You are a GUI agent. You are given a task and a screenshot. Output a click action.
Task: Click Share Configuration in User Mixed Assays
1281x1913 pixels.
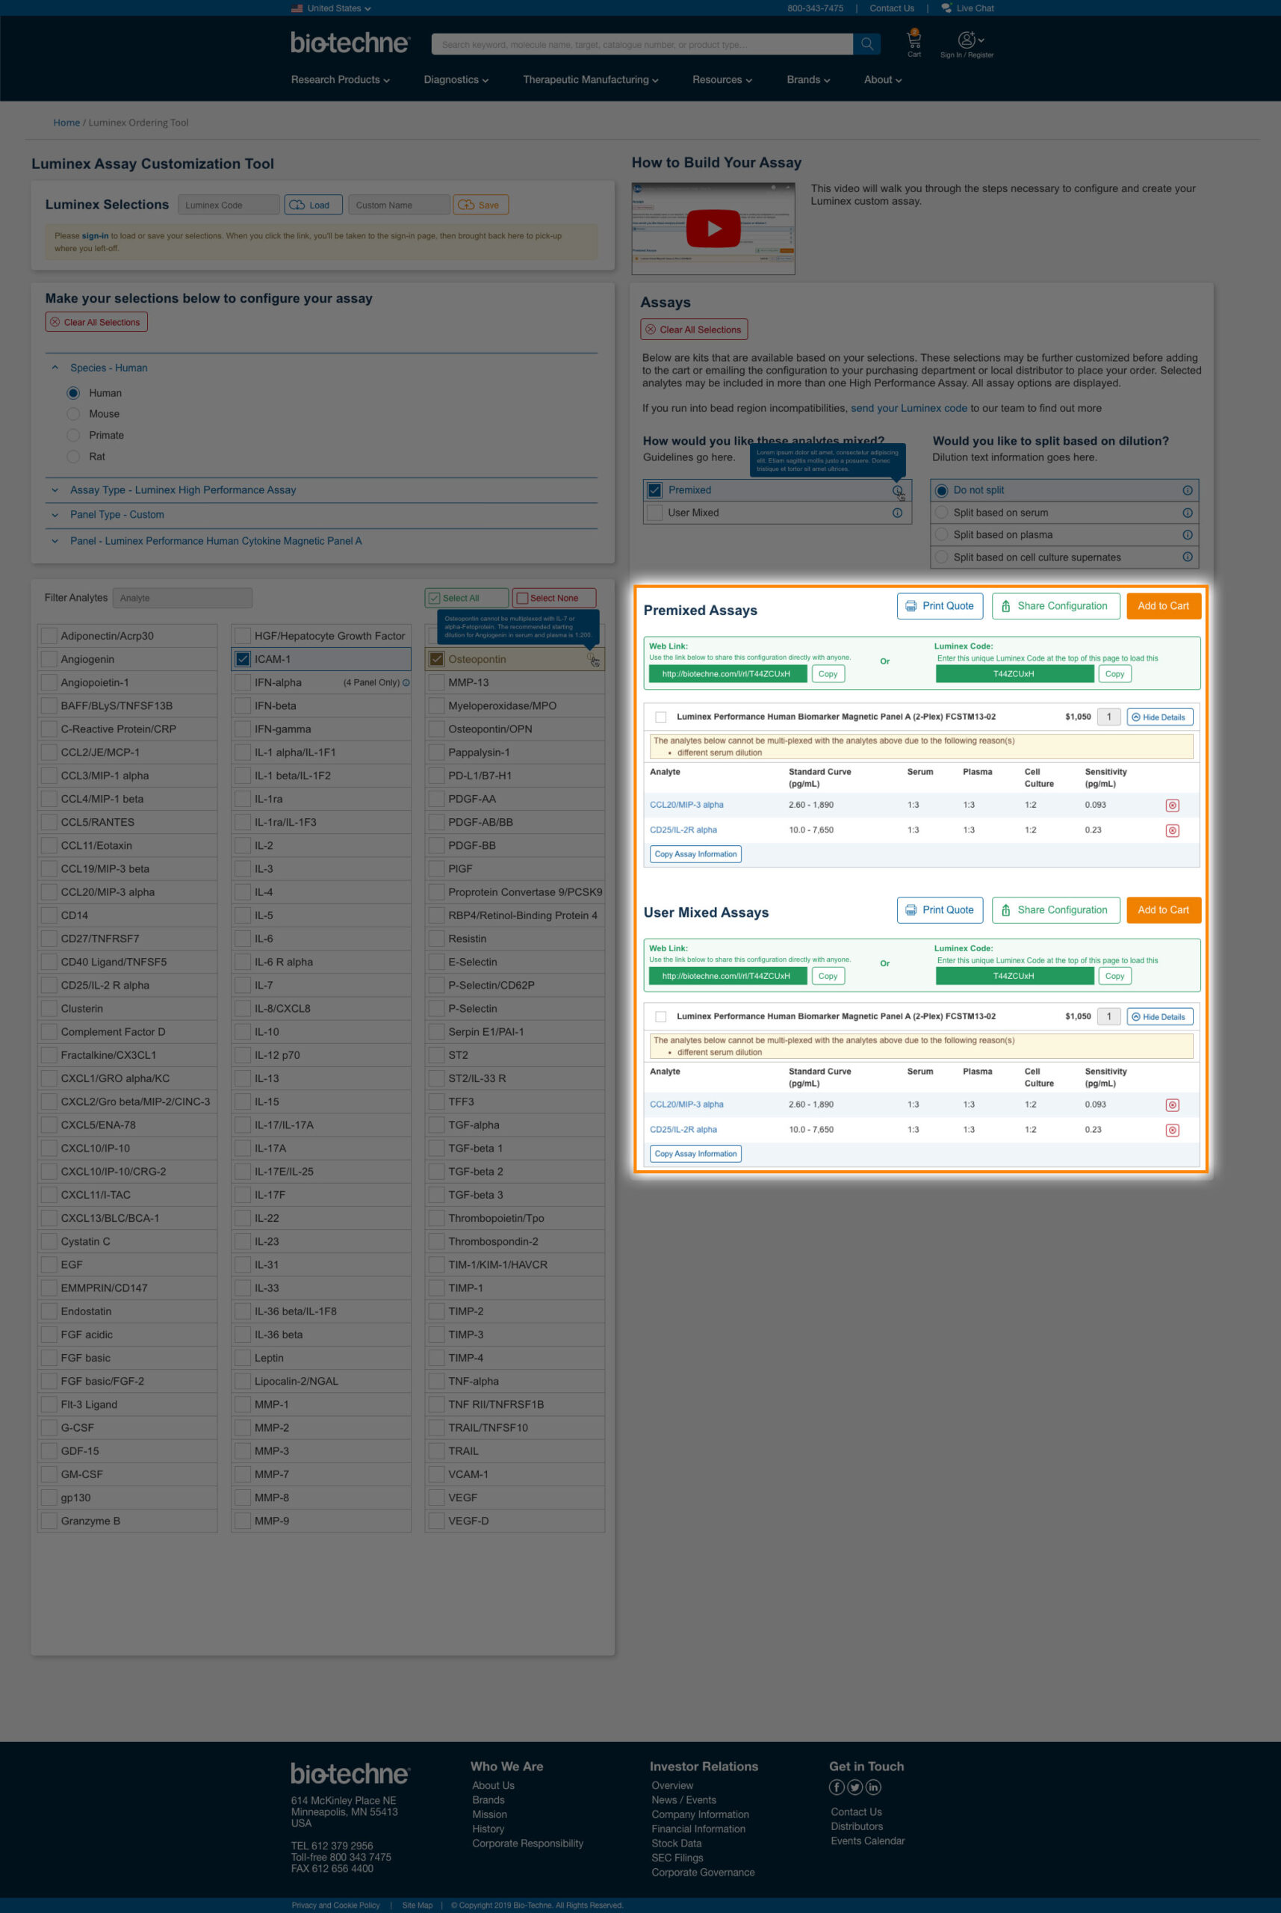click(1055, 909)
